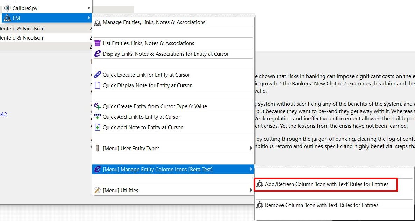The height and width of the screenshot is (221, 415).
Task: Click the blue '342' link at left edge
Action: coord(3,115)
